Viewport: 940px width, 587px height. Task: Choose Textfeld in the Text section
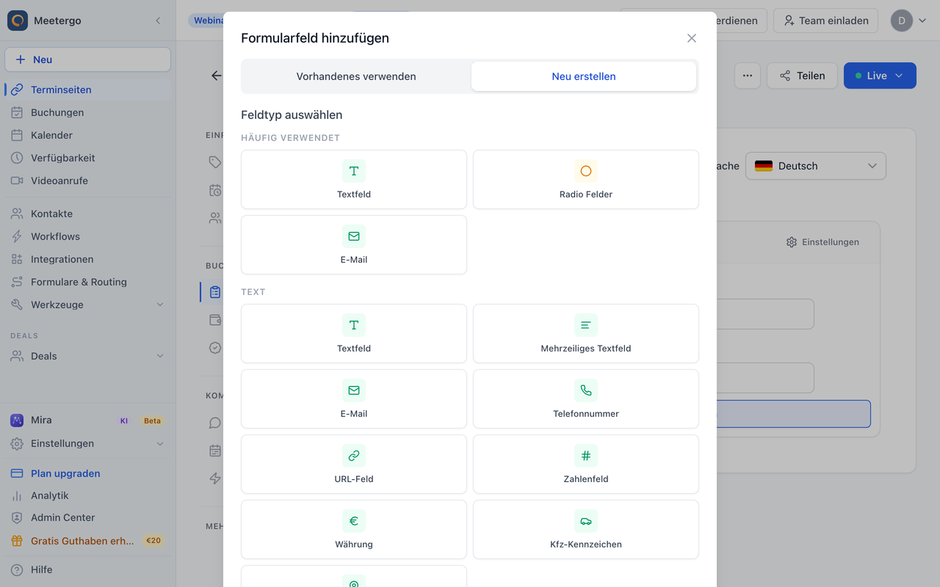point(354,334)
